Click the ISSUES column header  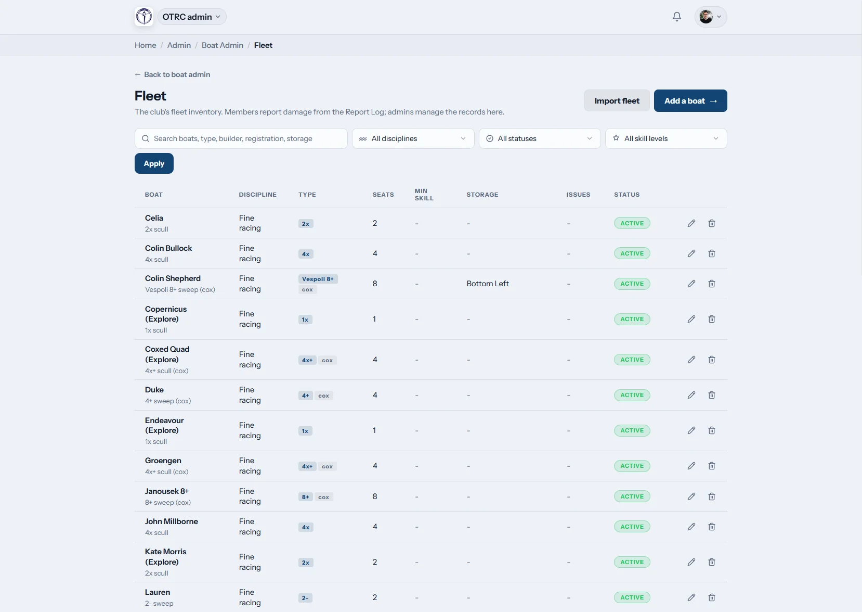pos(578,195)
